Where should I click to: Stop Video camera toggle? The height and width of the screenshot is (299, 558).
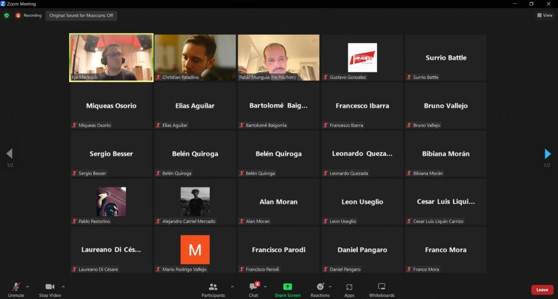[x=50, y=289]
